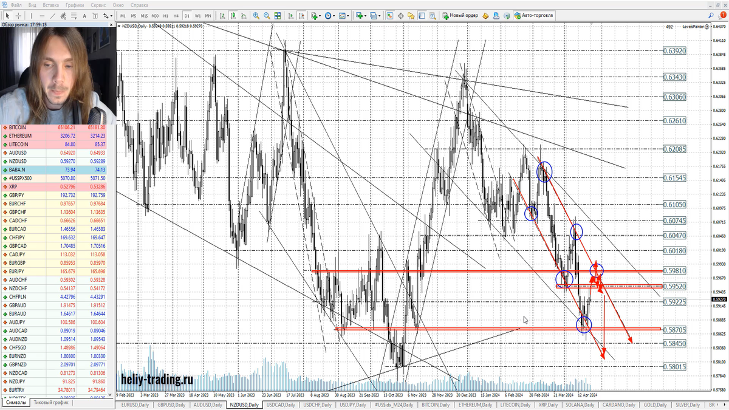Select the vertical line drawing tool
The image size is (729, 410).
32,15
